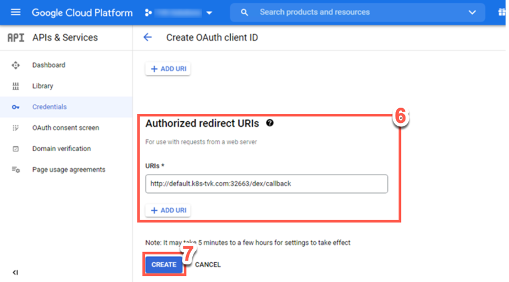
Task: Click the Domain verification sidebar icon
Action: tap(15, 149)
